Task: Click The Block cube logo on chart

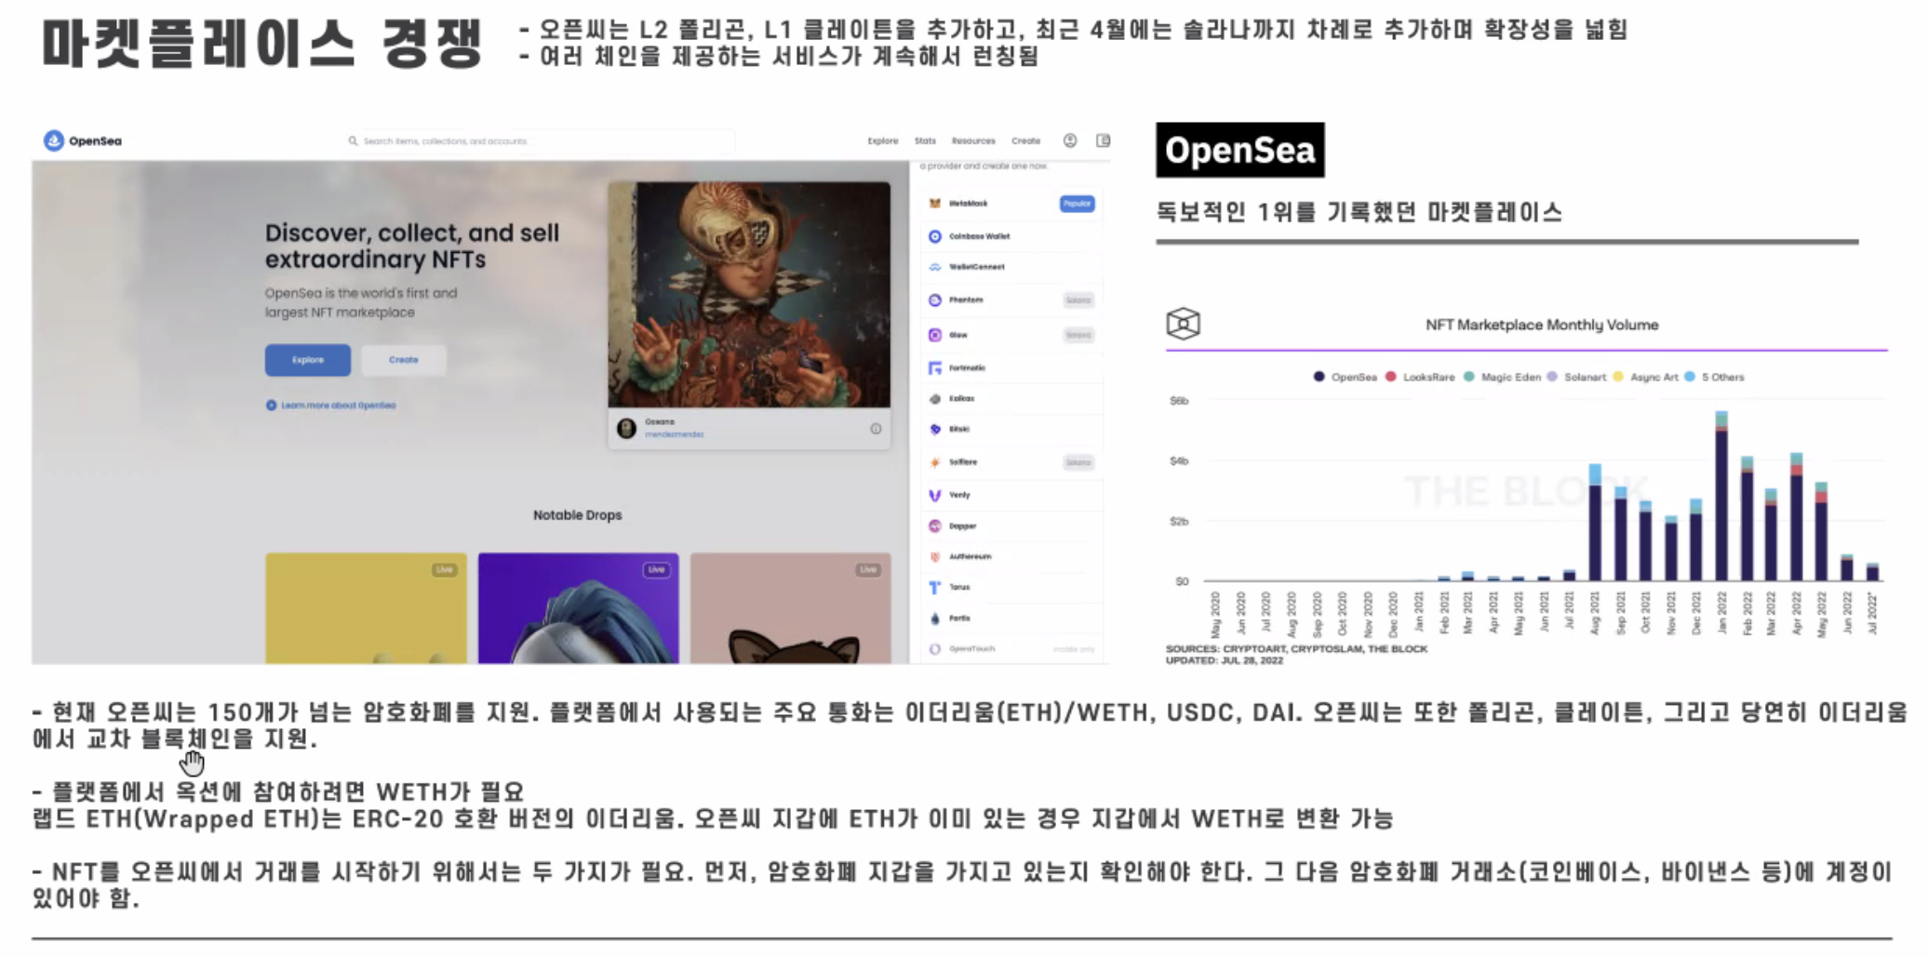Action: [1183, 324]
